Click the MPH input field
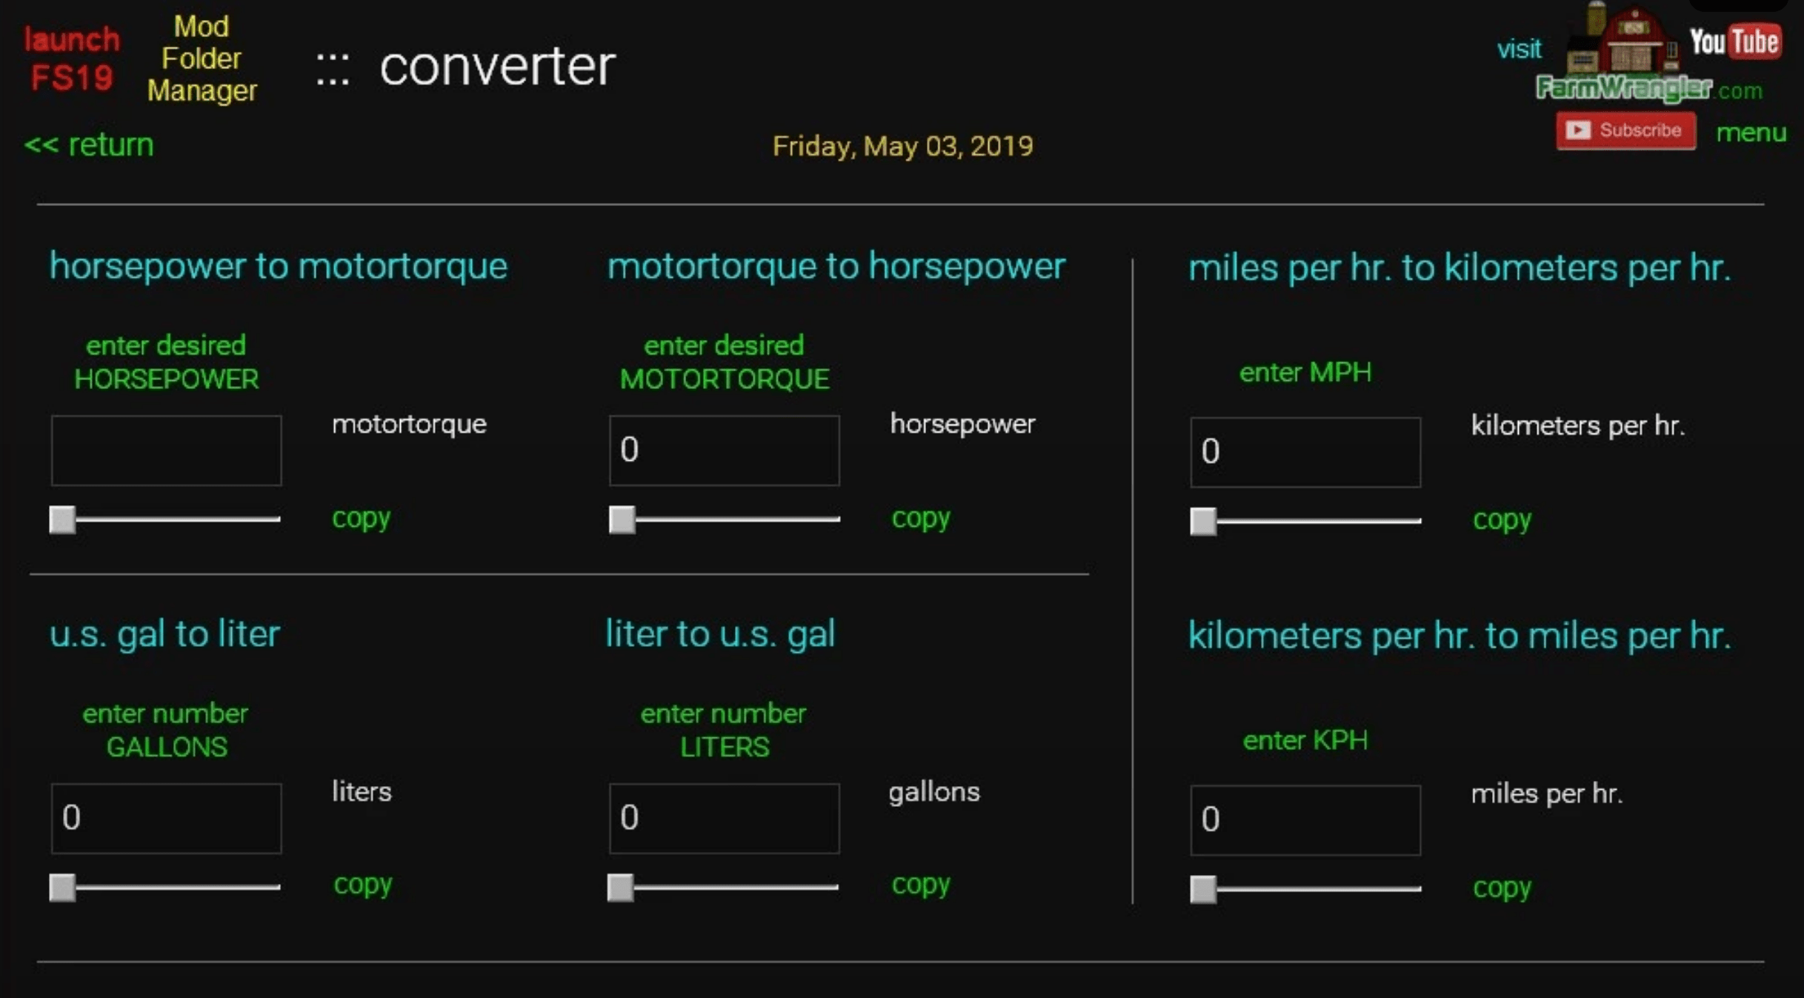 1305,452
